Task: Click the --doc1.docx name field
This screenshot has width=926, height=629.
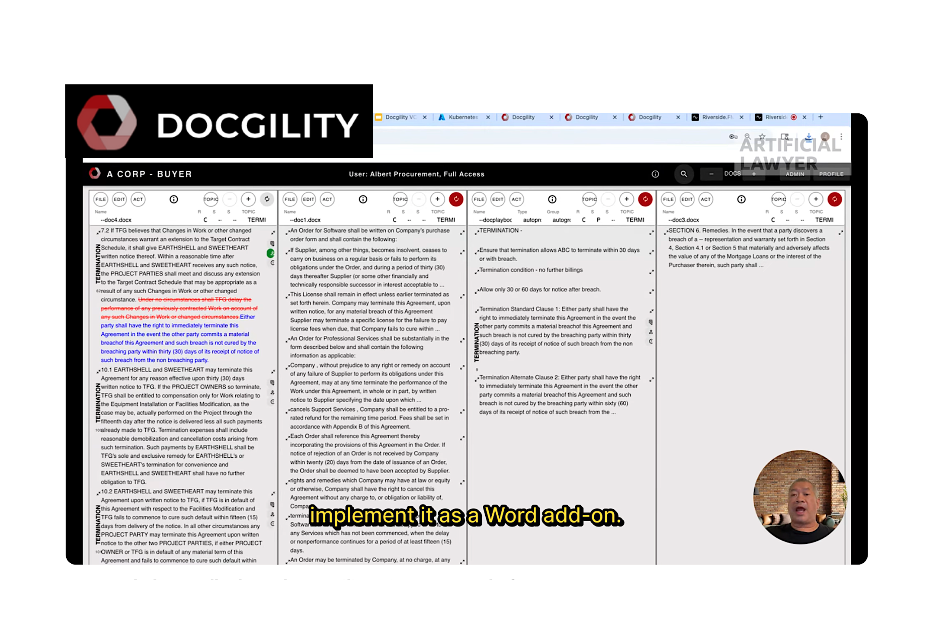Action: pyautogui.click(x=306, y=220)
